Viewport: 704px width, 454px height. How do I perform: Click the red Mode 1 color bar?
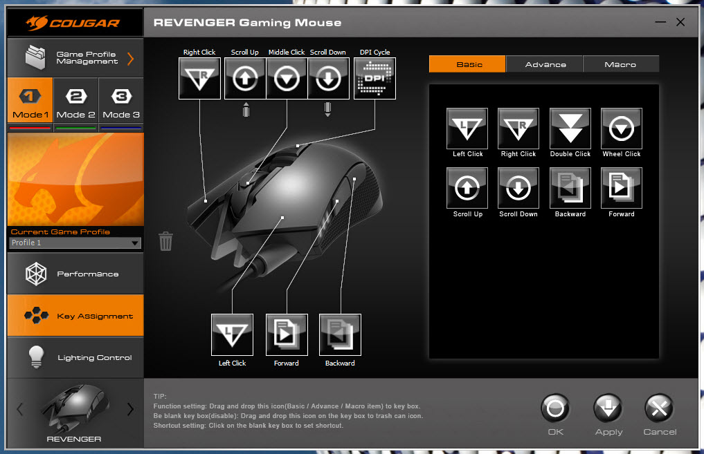pyautogui.click(x=30, y=128)
